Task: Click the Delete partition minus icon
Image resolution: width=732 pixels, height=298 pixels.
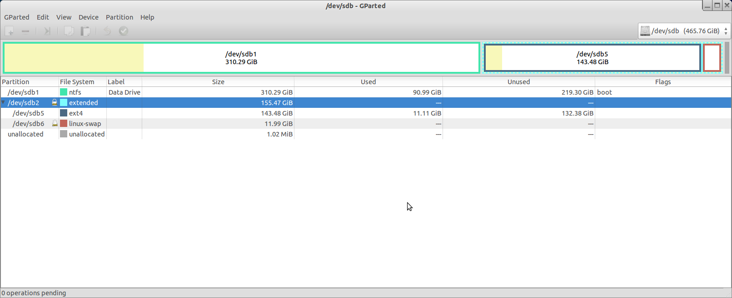Action: tap(25, 31)
